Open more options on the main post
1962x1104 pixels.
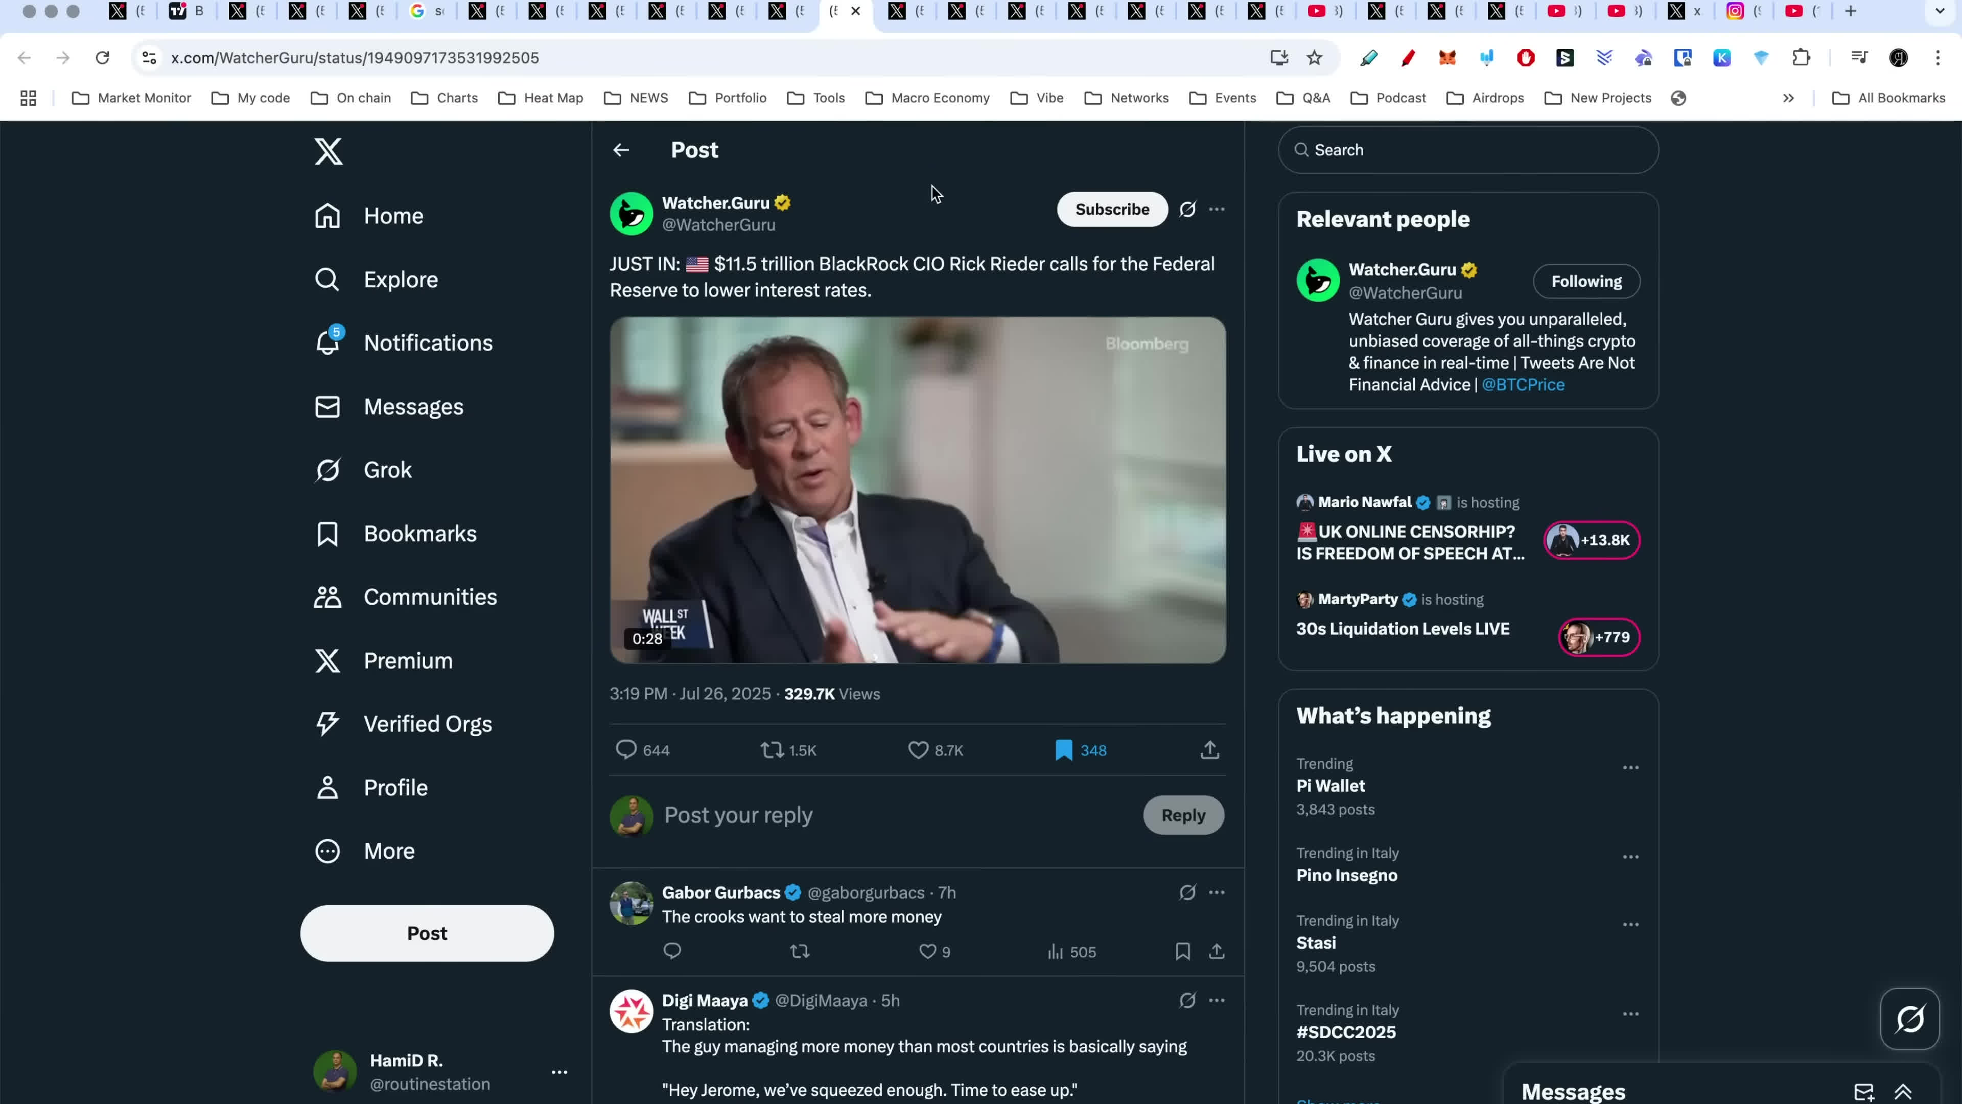pyautogui.click(x=1217, y=210)
